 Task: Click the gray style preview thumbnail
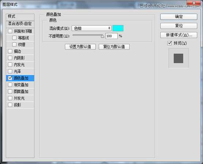tap(178, 58)
